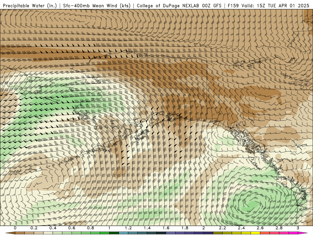
Task: Click the colorbar label "3"
Action: click(298, 228)
